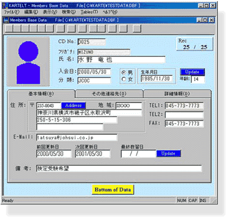
Task: Switch to the 詳細情報(D) tab
Action: pyautogui.click(x=177, y=94)
